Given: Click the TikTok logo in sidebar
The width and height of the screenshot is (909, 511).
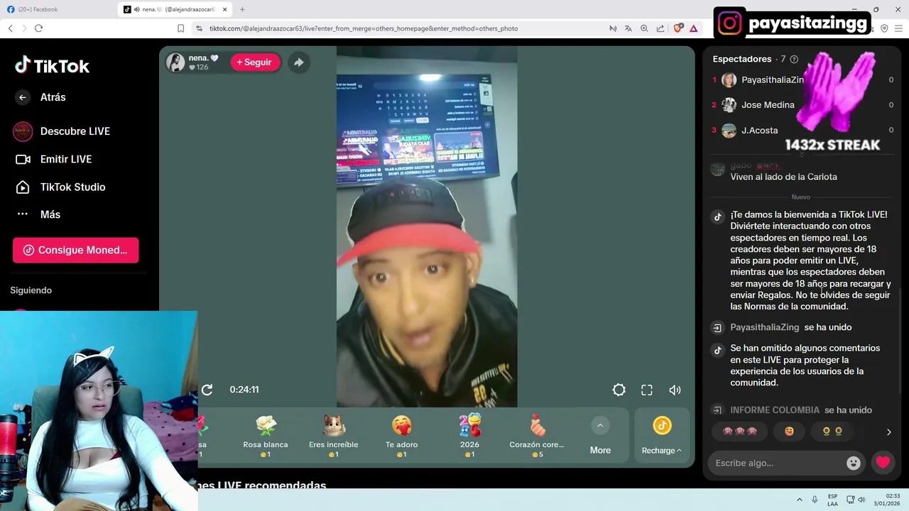Looking at the screenshot, I should (53, 66).
